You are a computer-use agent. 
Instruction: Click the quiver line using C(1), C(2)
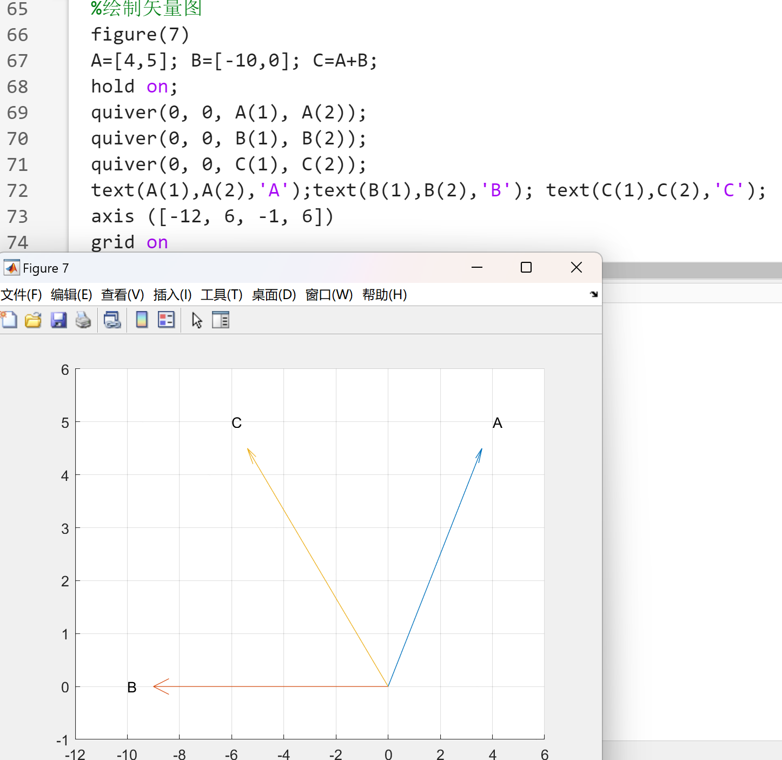click(x=229, y=164)
